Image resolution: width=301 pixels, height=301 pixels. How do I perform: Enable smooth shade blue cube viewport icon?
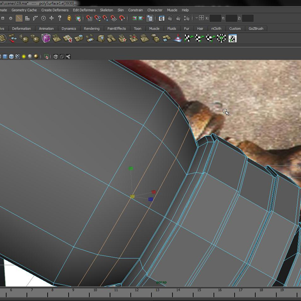pos(5,56)
